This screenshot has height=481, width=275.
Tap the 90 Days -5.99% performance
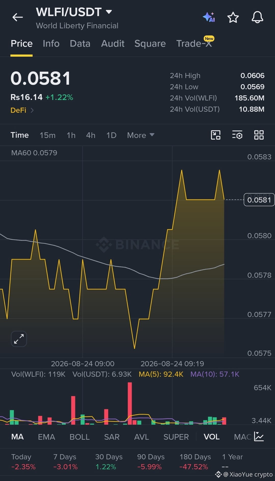pyautogui.click(x=151, y=462)
